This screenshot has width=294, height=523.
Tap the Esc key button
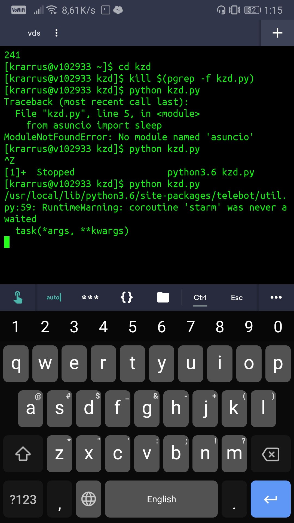237,297
